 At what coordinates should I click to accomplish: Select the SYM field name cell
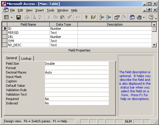(x=29, y=41)
